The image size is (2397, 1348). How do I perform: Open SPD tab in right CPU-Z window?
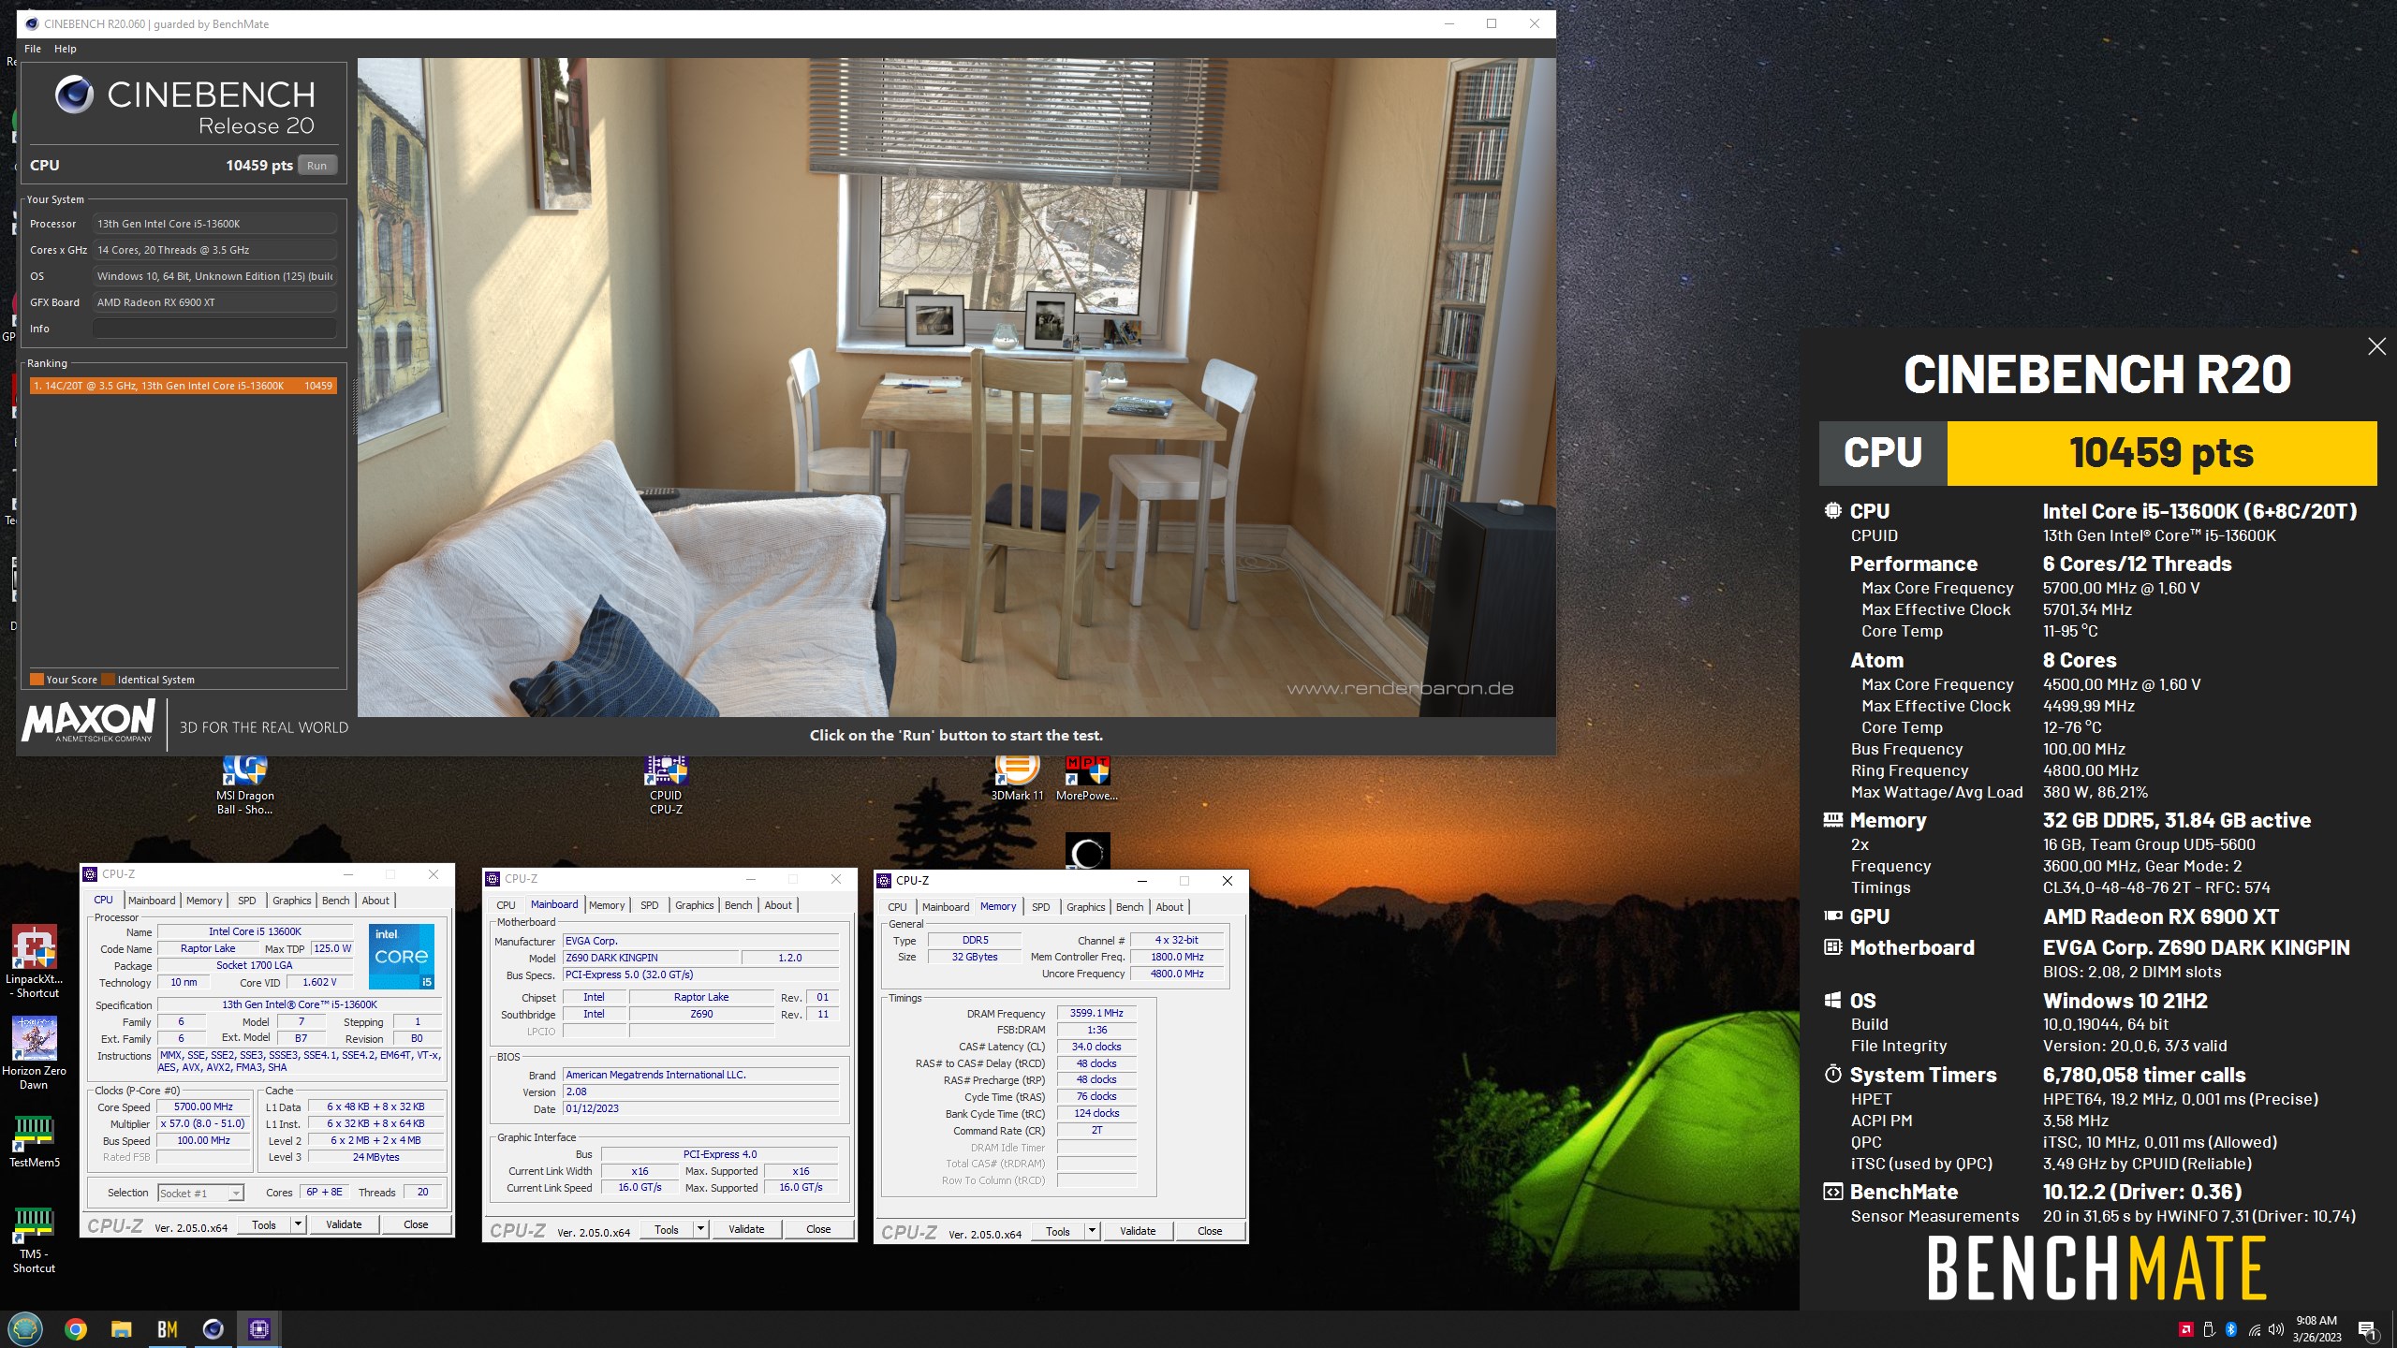click(1041, 907)
